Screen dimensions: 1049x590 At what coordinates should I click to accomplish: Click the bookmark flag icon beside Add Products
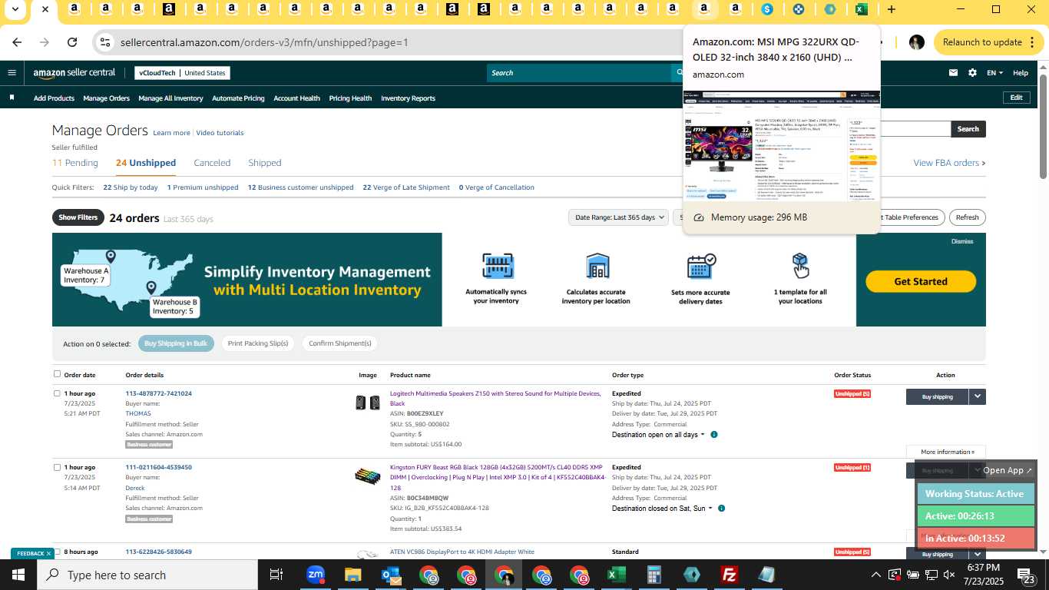(12, 98)
